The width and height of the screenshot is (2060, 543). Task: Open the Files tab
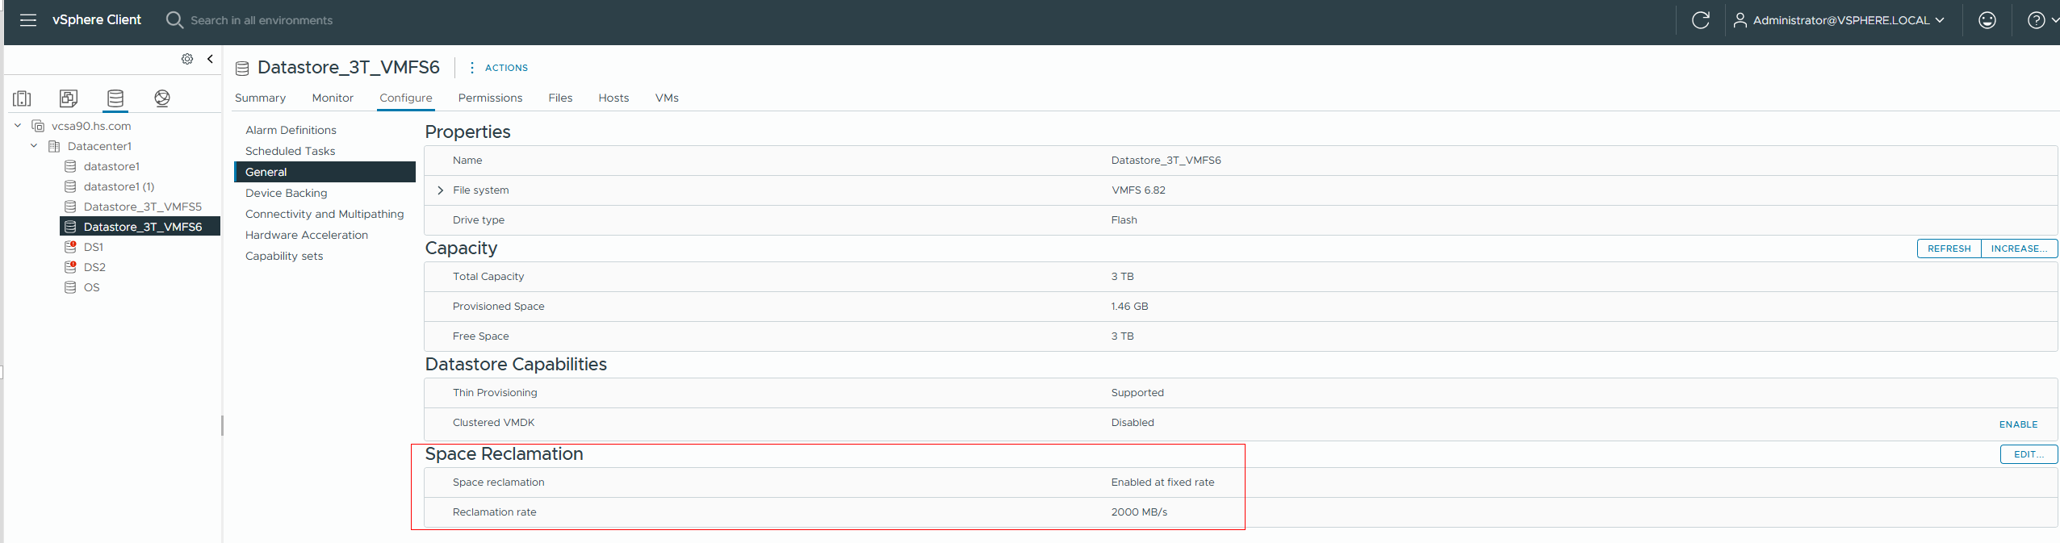click(x=560, y=98)
